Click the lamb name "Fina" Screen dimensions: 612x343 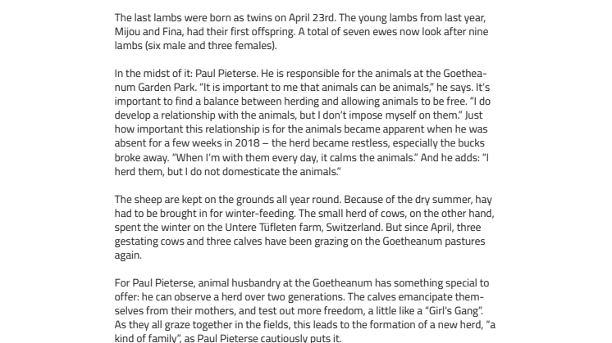tap(172, 32)
